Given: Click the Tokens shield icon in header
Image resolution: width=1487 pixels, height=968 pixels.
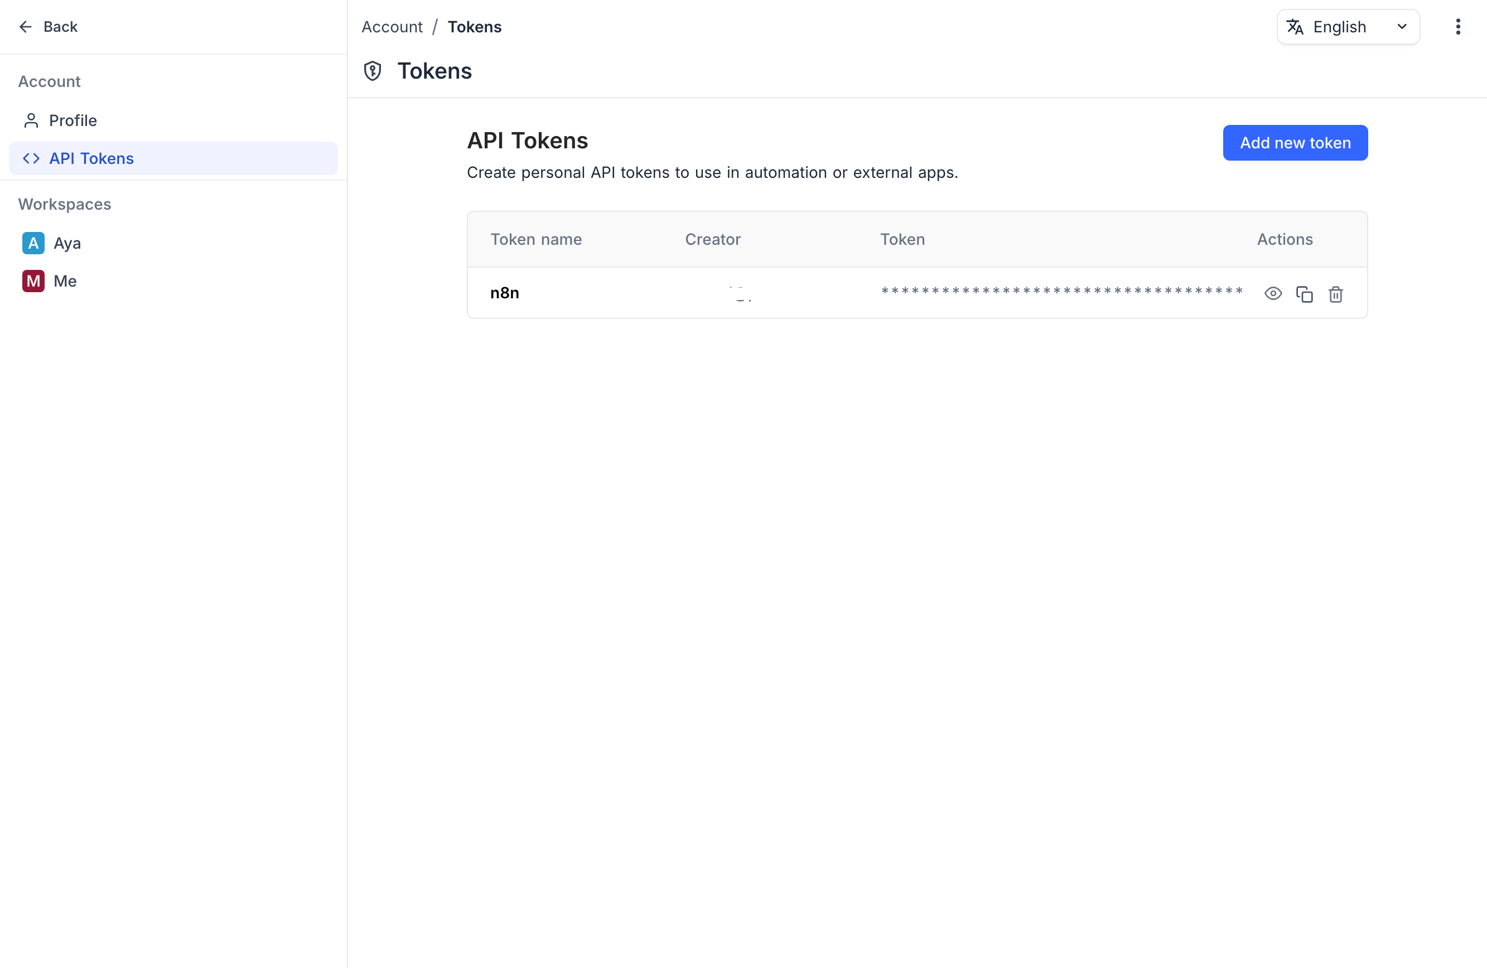Looking at the screenshot, I should (x=373, y=71).
